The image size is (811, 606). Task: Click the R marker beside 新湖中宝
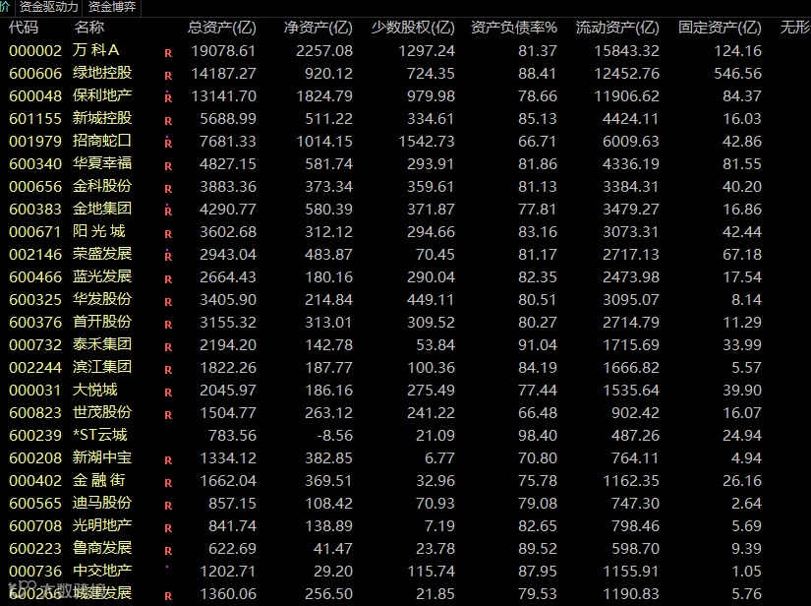[x=168, y=460]
